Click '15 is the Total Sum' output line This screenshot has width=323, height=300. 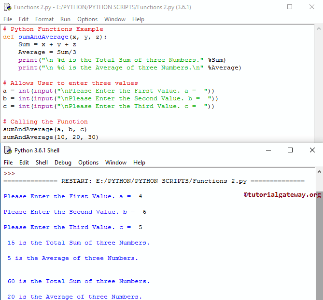pyautogui.click(x=78, y=243)
